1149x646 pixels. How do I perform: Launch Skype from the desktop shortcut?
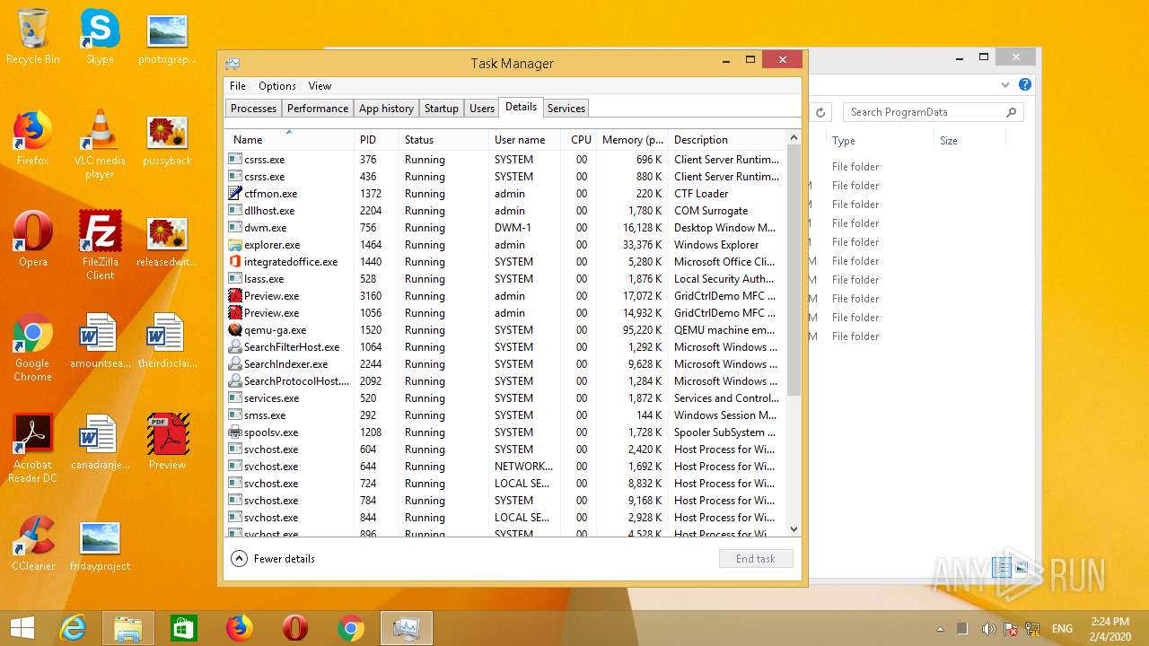point(100,36)
